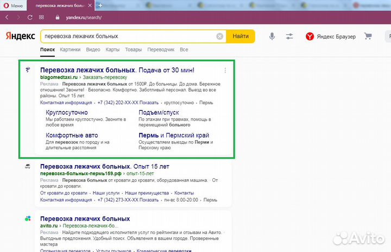Image resolution: width=391 pixels, height=252 pixels.
Task: Switch to Картинки search tab
Action: [x=70, y=49]
